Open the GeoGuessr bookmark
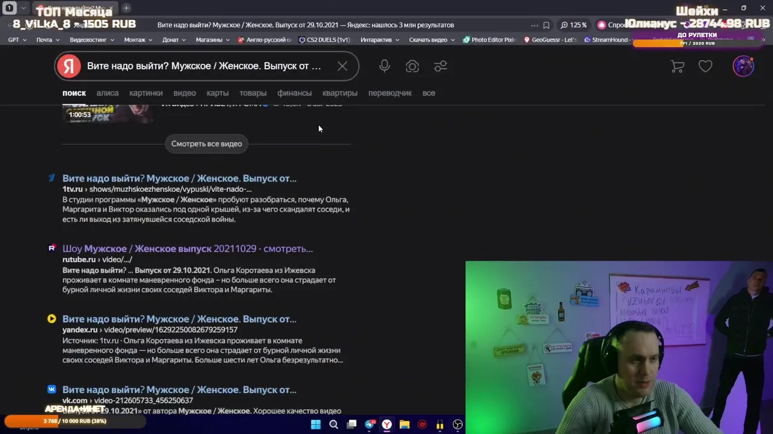Viewport: 773px width, 434px height. click(x=550, y=40)
